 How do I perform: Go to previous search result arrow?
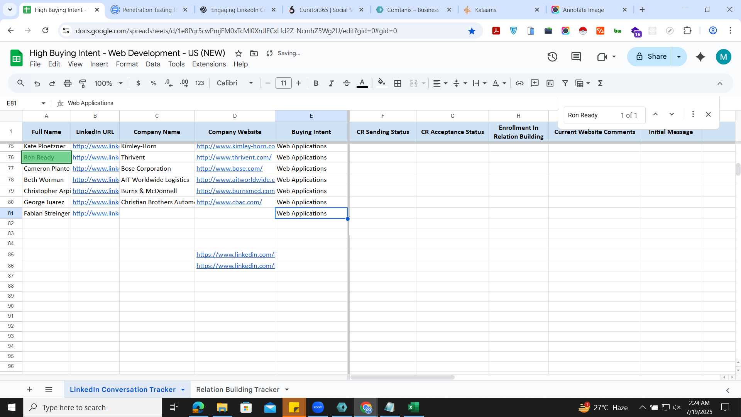[655, 114]
